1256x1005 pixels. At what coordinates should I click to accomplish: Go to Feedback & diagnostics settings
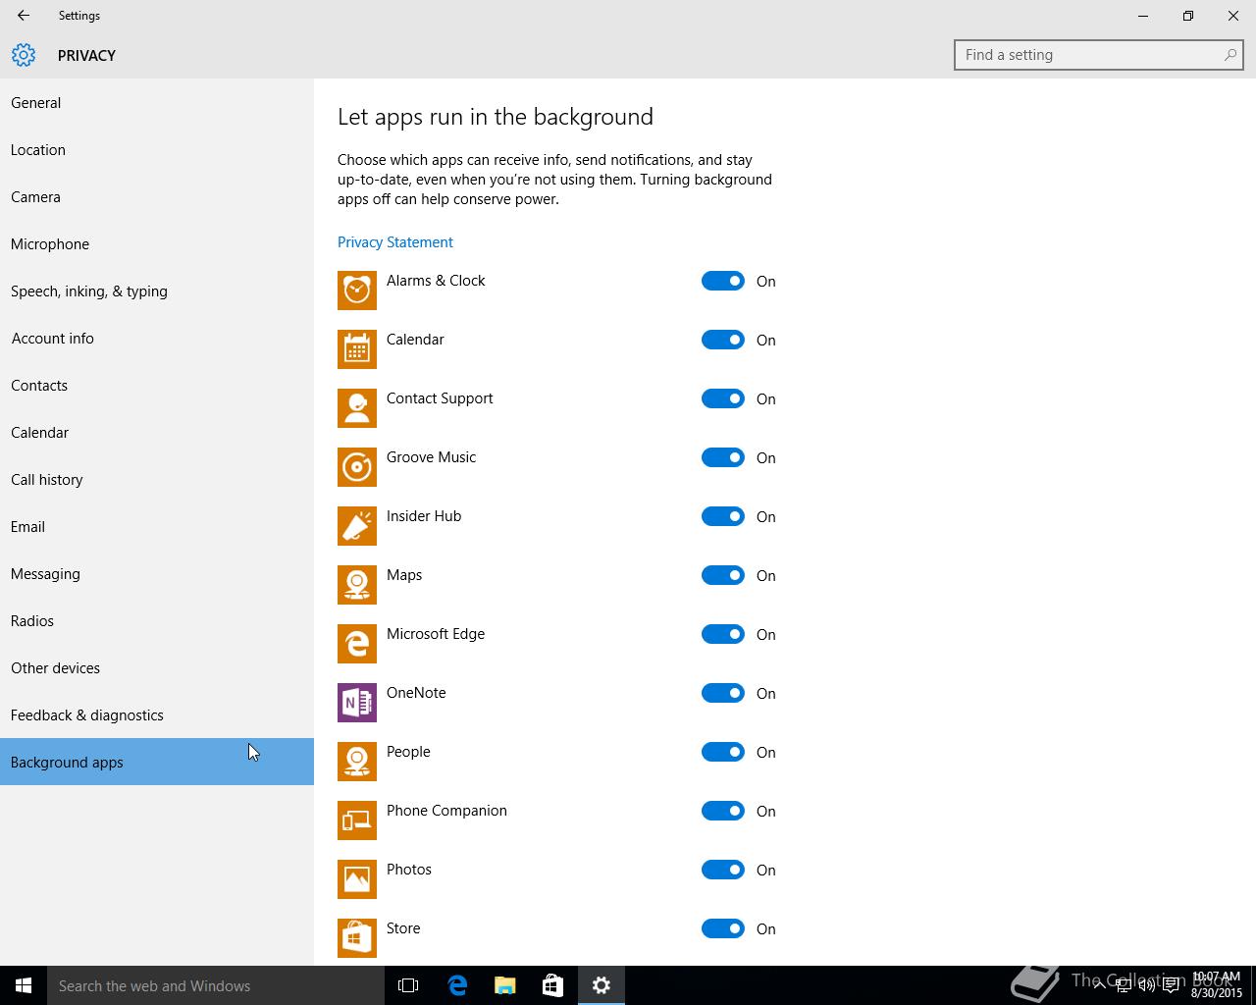(87, 715)
